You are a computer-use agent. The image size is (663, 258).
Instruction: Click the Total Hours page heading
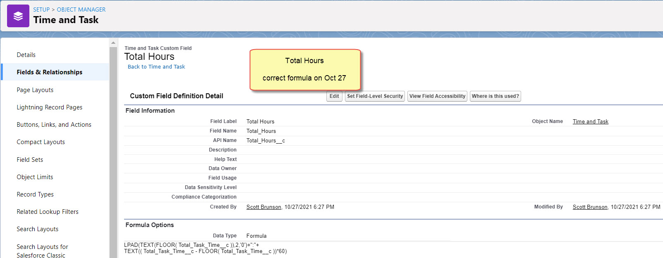point(149,57)
